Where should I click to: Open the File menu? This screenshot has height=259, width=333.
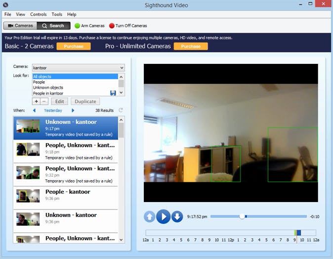[7, 14]
